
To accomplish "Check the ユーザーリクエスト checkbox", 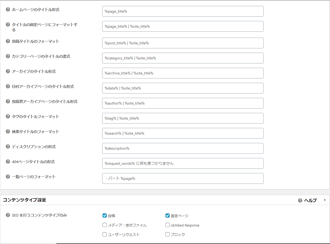I will [105, 234].
